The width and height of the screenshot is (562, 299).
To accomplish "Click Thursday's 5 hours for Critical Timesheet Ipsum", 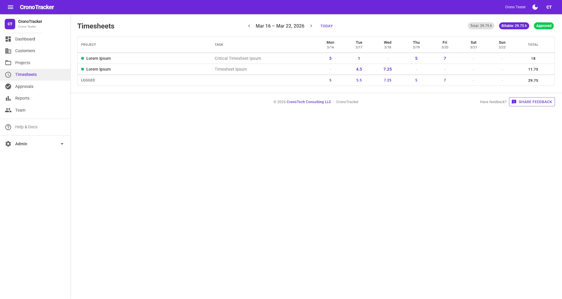I will click(x=416, y=58).
